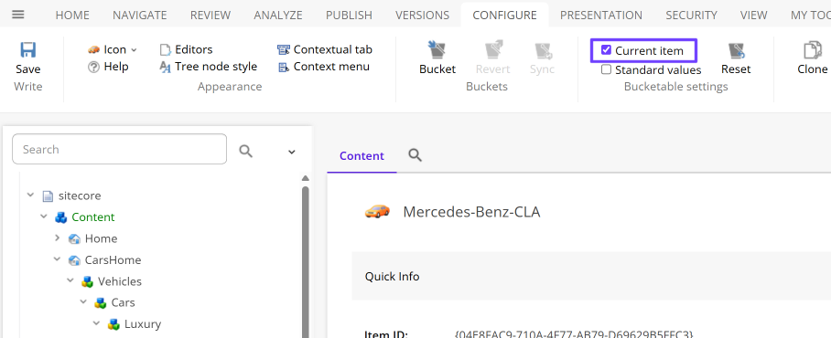Click the sitecore document icon in tree
The width and height of the screenshot is (831, 338).
click(x=49, y=195)
